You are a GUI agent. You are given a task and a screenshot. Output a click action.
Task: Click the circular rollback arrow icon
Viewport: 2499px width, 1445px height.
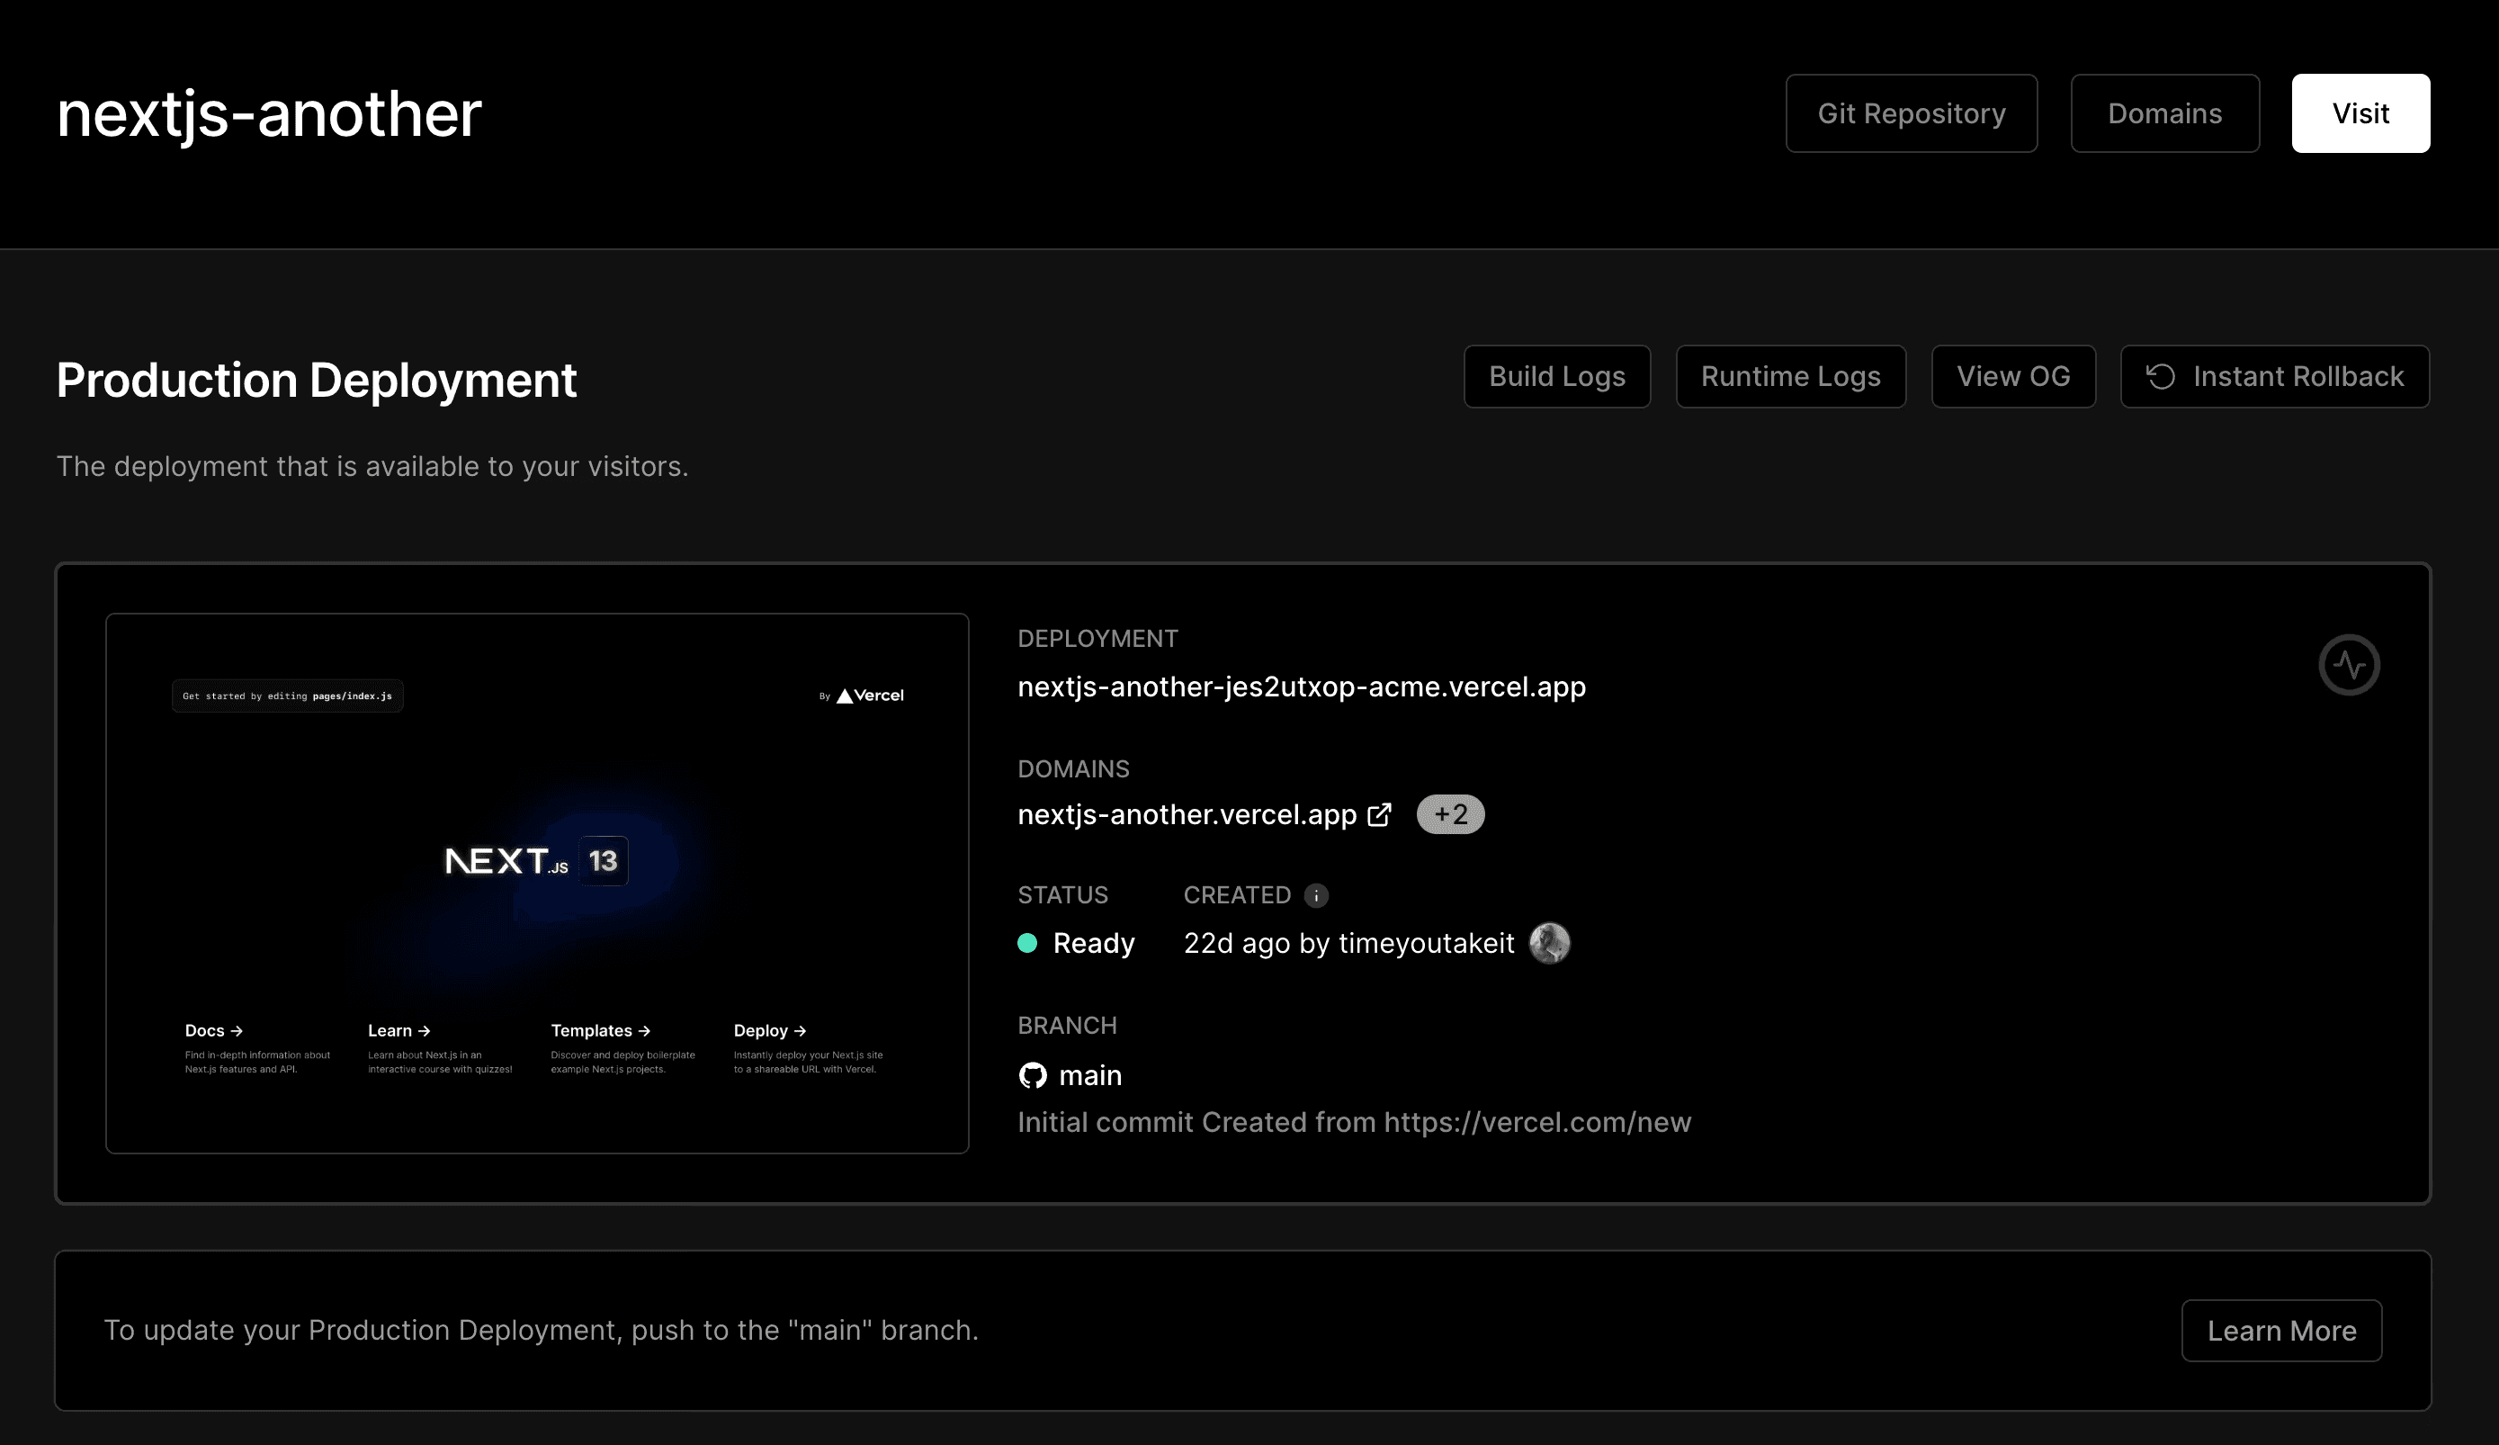(2162, 377)
